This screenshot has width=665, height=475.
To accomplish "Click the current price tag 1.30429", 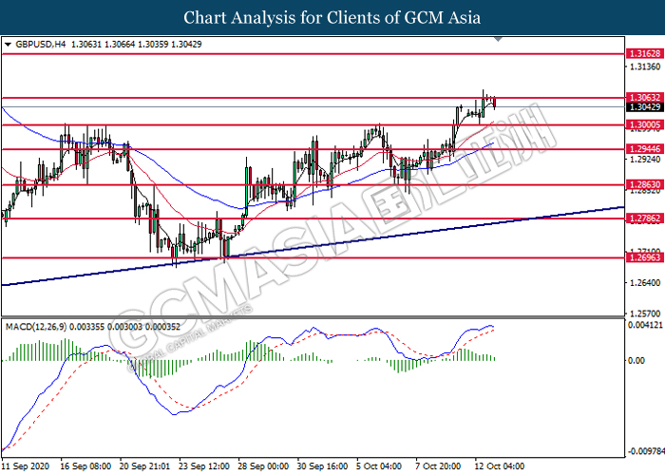I will (645, 106).
